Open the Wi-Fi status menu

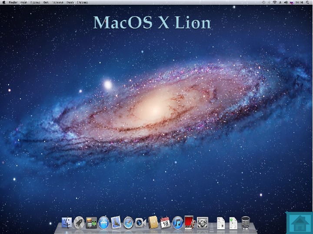point(275,3)
